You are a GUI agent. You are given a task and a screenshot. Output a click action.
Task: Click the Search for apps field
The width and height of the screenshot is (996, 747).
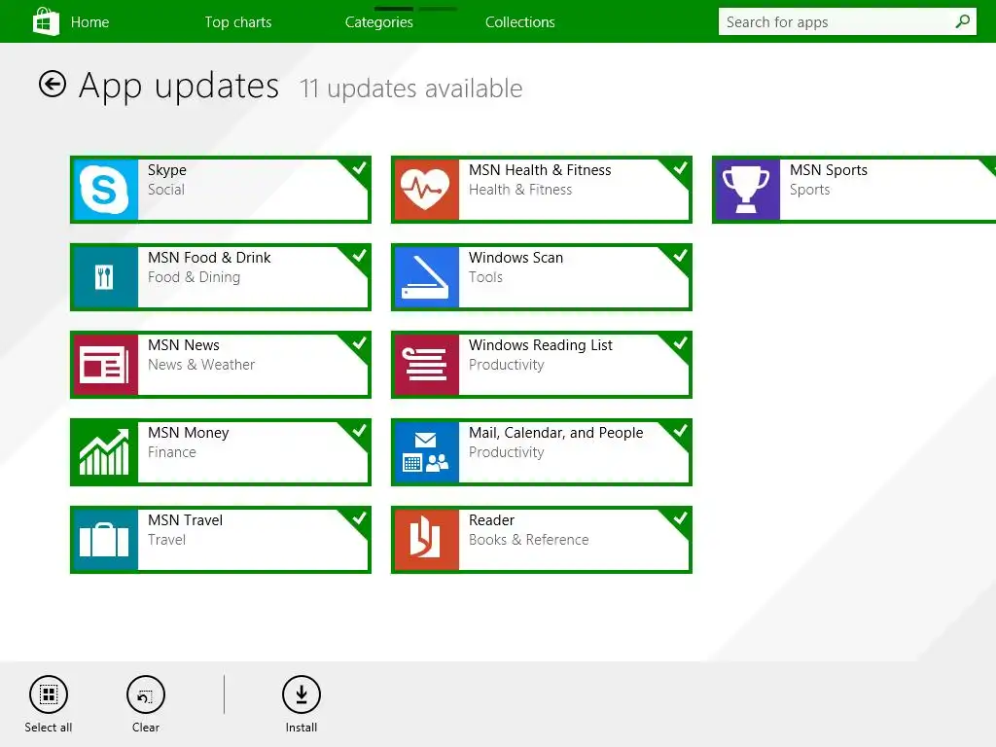coord(847,21)
